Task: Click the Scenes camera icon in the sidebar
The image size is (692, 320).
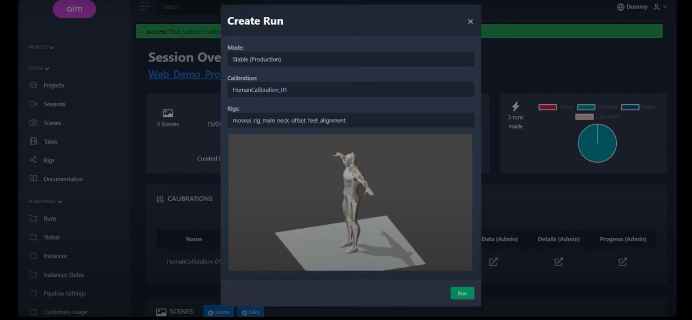Action: click(34, 123)
